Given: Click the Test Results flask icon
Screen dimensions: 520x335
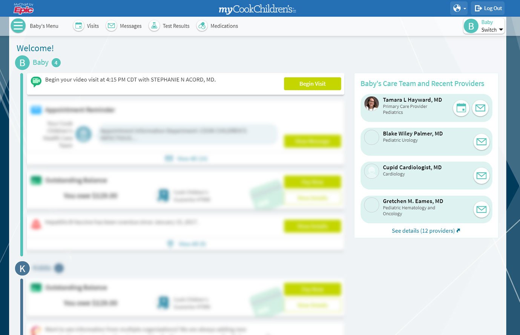Looking at the screenshot, I should 154,26.
